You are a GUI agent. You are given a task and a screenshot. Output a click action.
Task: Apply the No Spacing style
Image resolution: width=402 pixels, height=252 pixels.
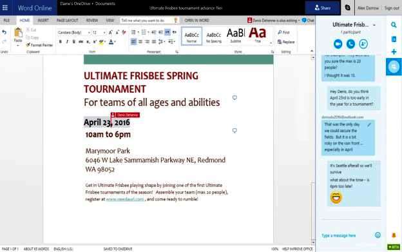pyautogui.click(x=214, y=36)
